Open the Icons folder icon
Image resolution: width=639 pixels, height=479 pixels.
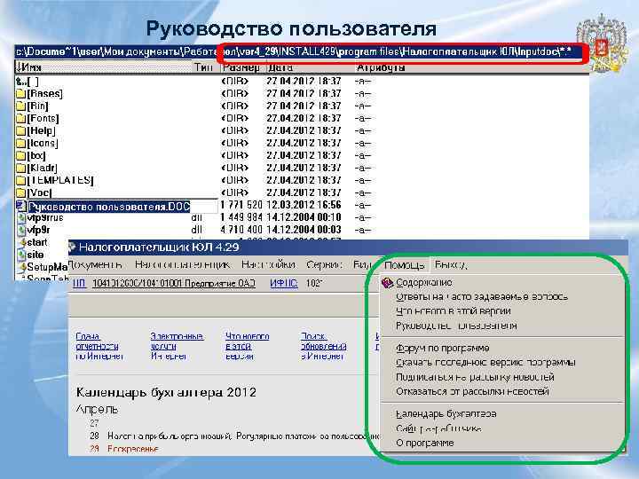point(20,144)
